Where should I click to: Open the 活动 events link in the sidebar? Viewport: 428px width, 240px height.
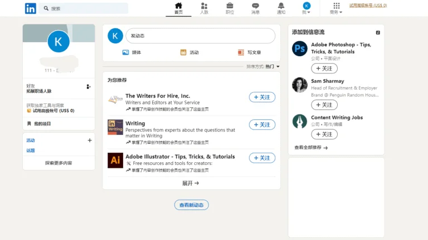31,141
